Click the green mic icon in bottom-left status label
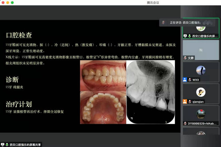The width and height of the screenshot is (221, 147). [x=7, y=145]
